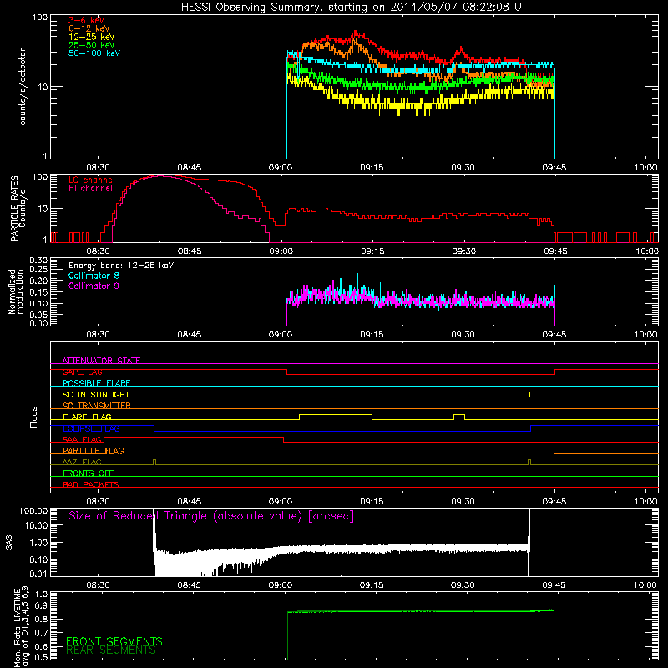Click the counts/s/detector axis label
Viewport: 668px width, 668px height.
tap(23, 87)
